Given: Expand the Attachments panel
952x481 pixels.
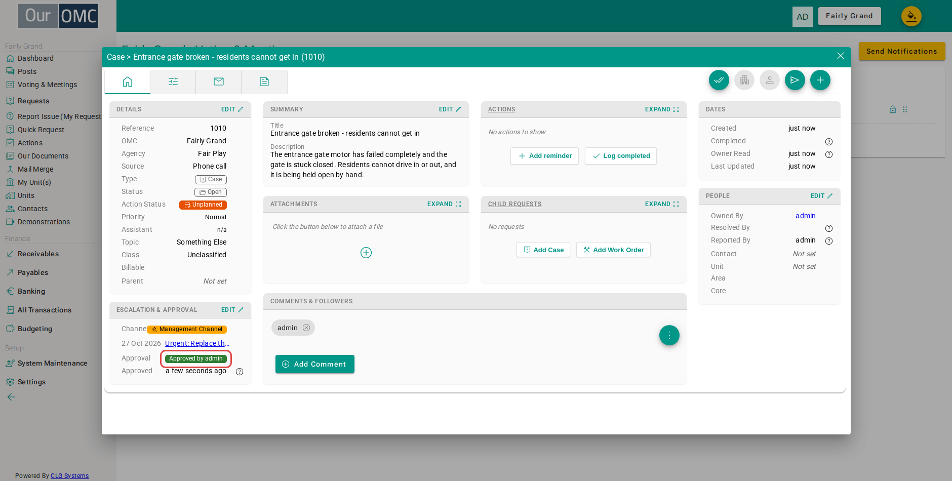Looking at the screenshot, I should tap(444, 204).
